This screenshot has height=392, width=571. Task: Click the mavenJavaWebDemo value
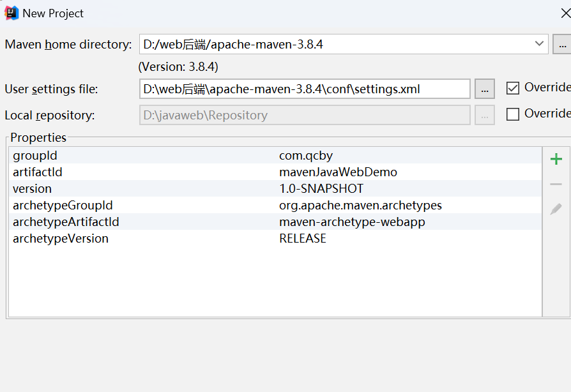tap(338, 172)
